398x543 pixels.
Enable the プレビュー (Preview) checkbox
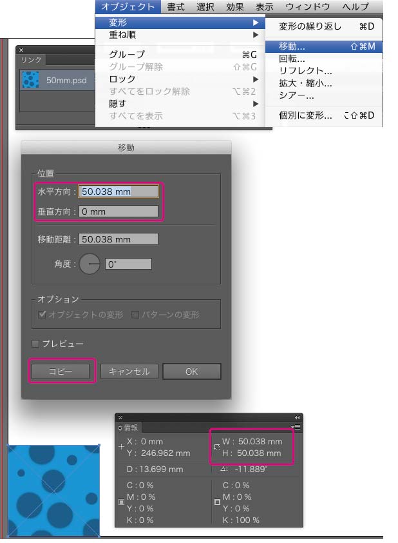(35, 344)
